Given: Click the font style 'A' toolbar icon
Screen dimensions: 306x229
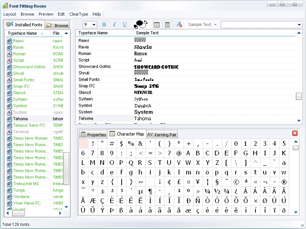Looking at the screenshot, I should 179,25.
